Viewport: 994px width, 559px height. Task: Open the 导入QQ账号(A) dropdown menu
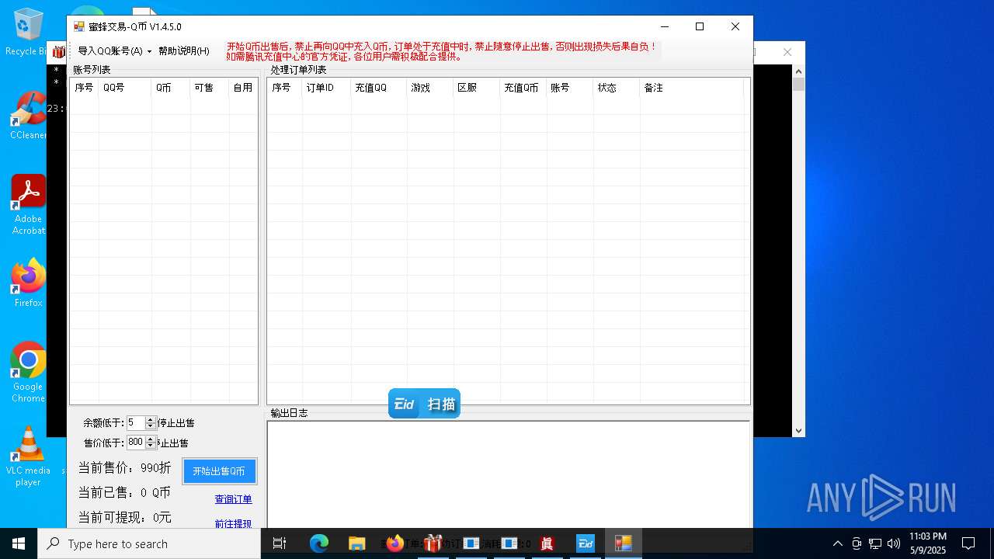[114, 51]
